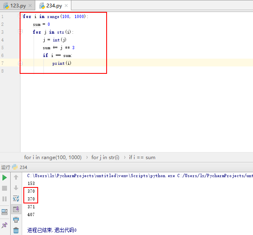253x235 pixels.
Task: Clear console with trash can icon
Action: (16, 230)
